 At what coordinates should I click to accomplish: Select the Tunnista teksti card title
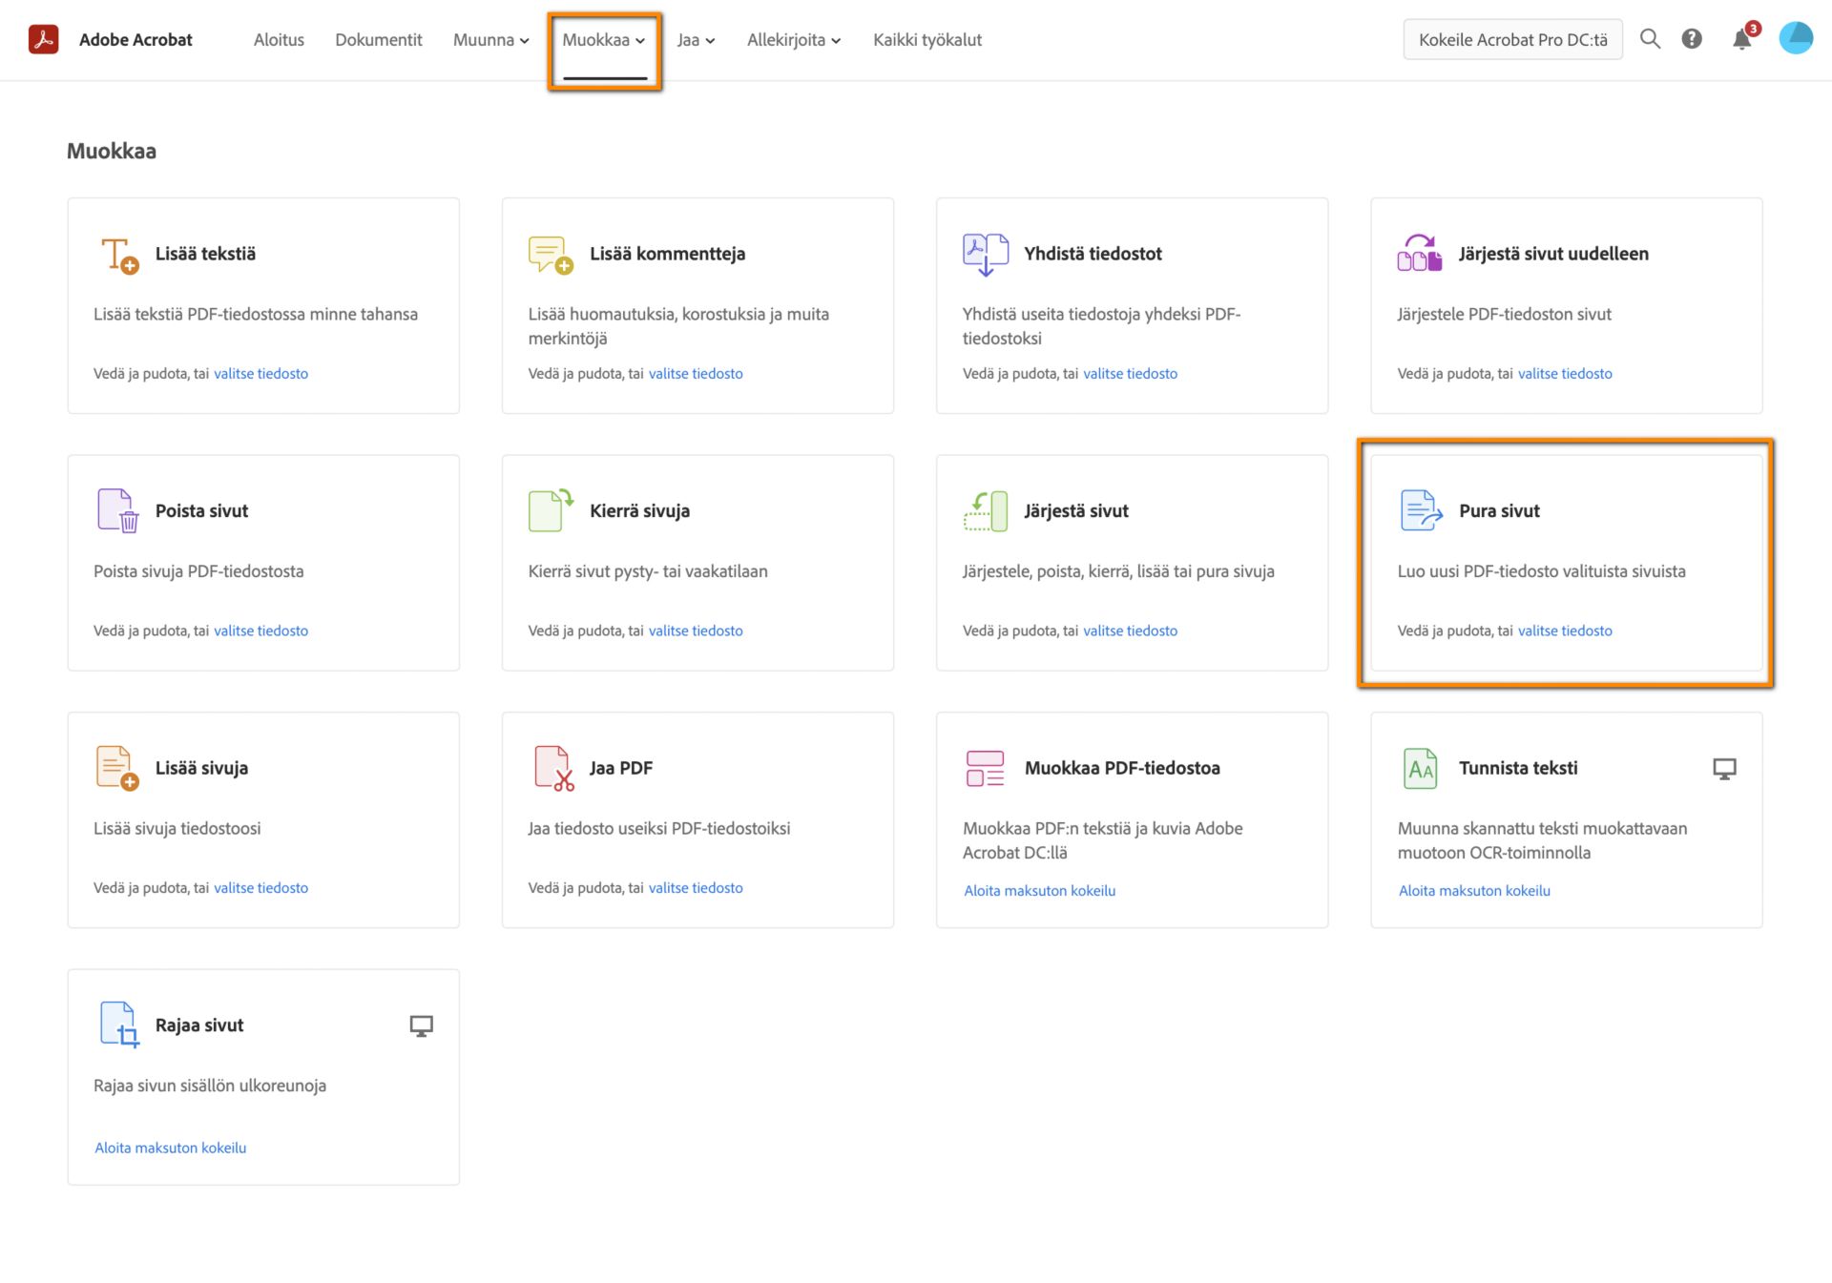point(1518,768)
